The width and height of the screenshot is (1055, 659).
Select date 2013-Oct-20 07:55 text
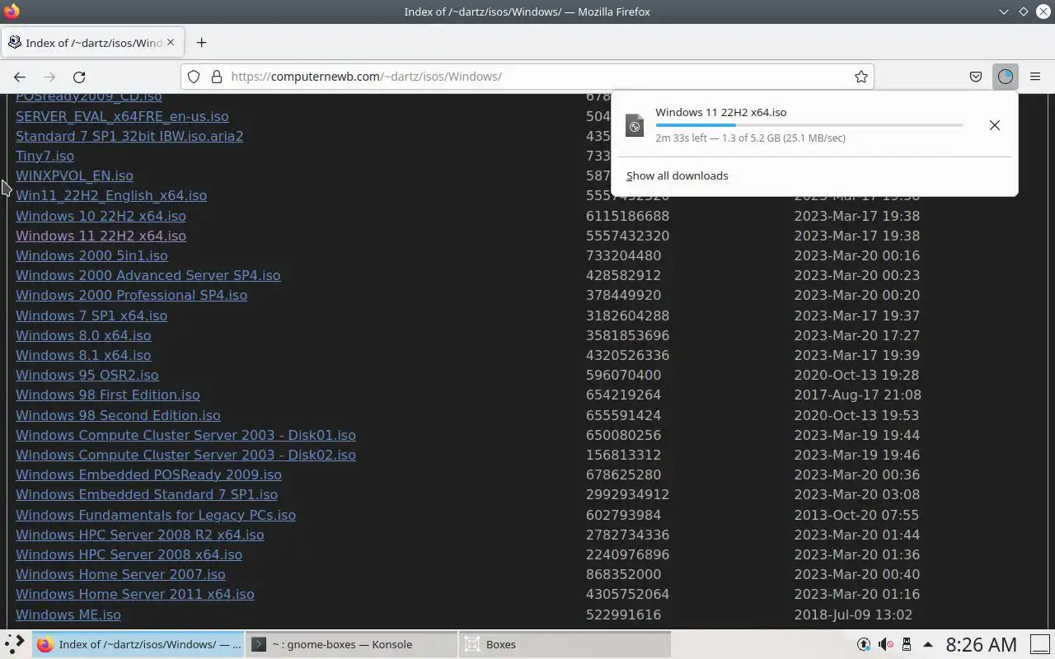tap(856, 515)
